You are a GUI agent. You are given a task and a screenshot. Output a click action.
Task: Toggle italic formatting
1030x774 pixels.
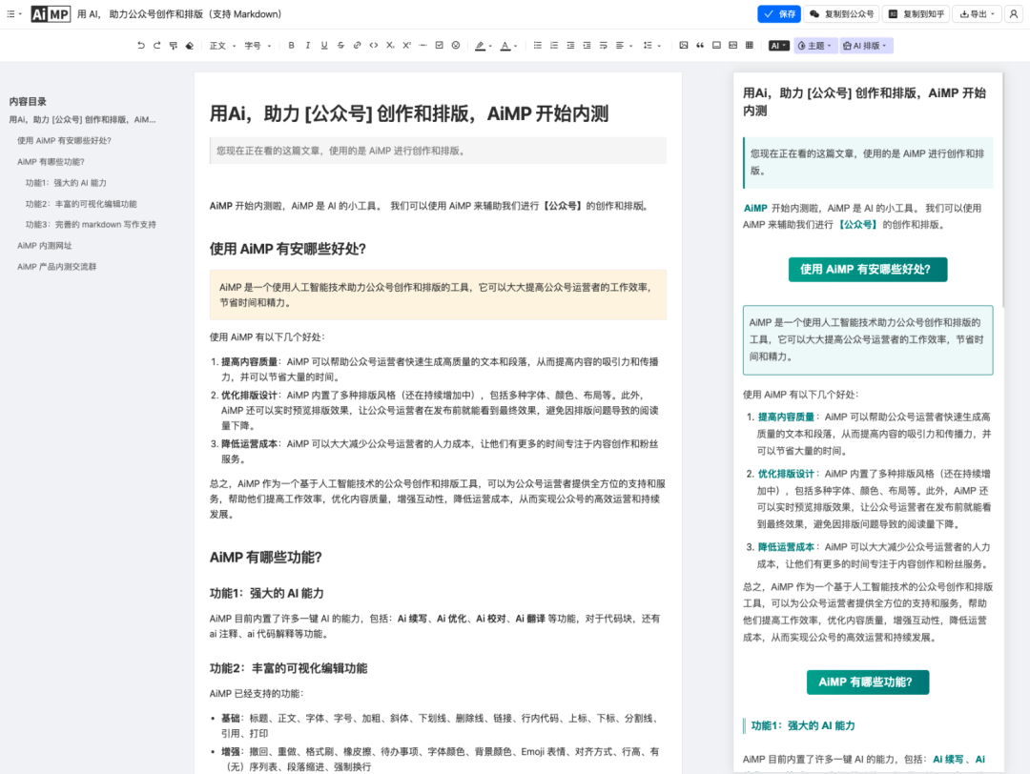click(307, 46)
